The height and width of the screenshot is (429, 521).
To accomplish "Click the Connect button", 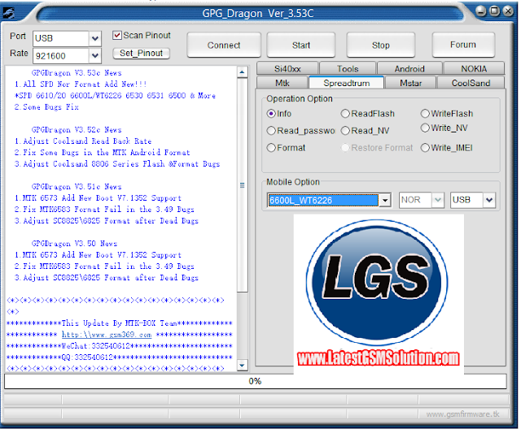I will (x=224, y=45).
